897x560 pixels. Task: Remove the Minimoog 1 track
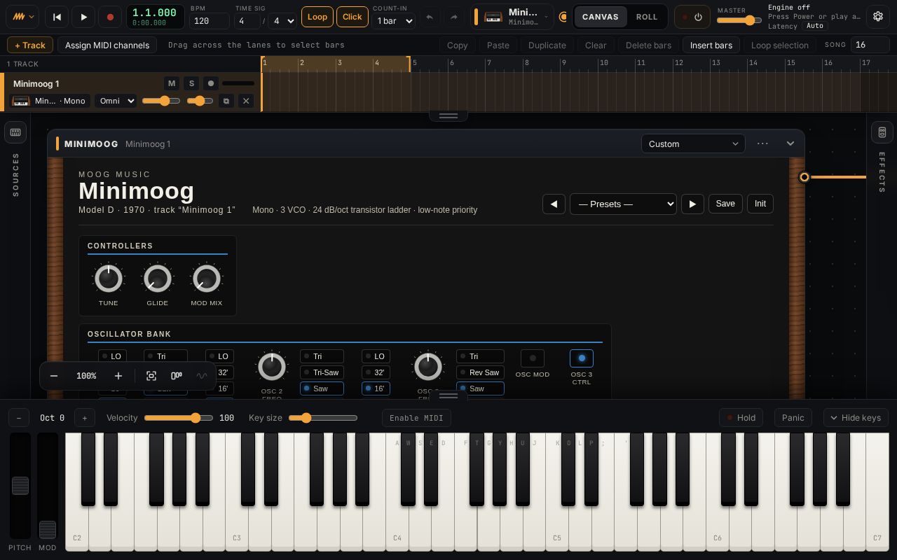[246, 101]
